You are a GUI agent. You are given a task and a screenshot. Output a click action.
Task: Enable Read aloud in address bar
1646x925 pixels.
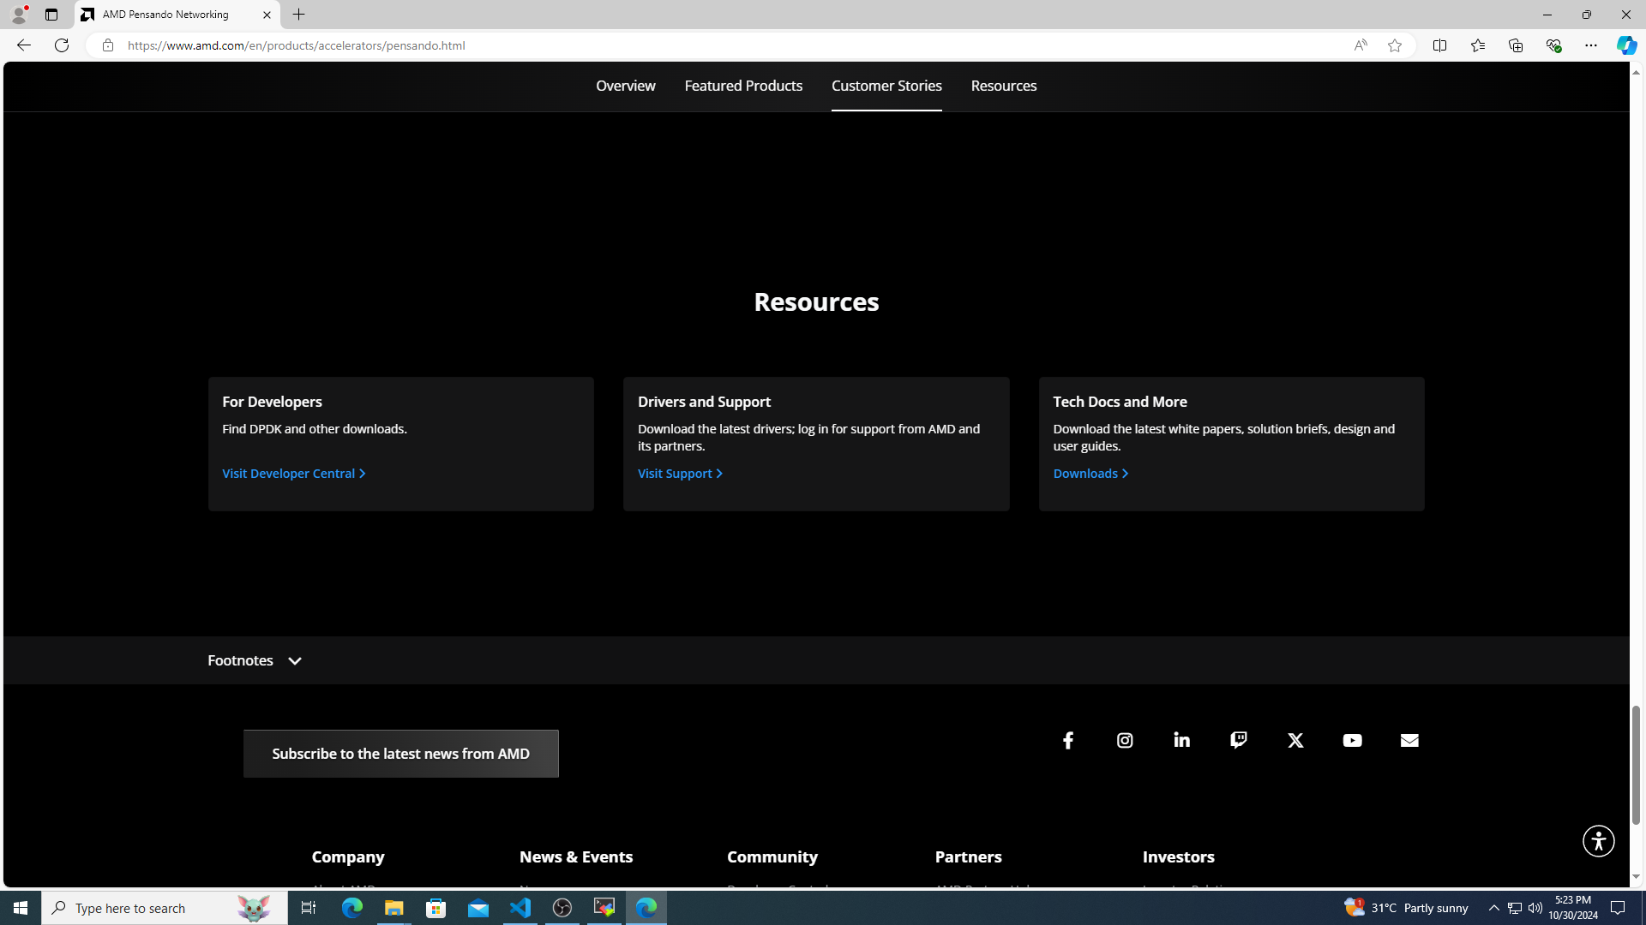pos(1361,45)
